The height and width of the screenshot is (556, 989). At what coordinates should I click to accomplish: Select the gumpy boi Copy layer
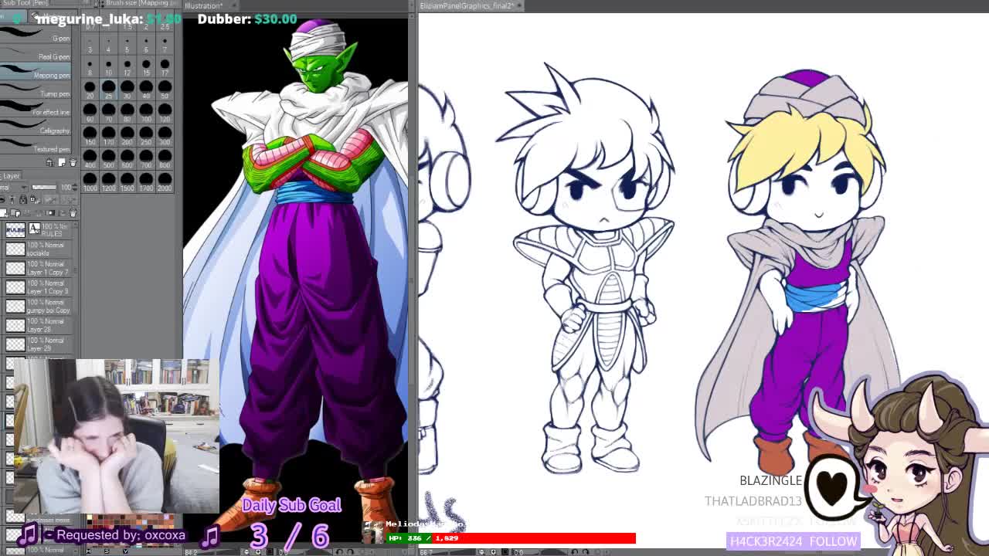click(39, 306)
